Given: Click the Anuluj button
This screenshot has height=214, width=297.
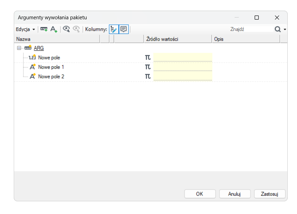Looking at the screenshot, I should click(235, 194).
